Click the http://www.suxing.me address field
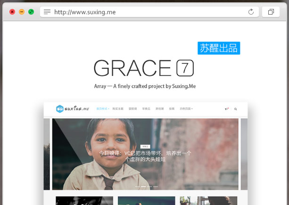 (149, 12)
